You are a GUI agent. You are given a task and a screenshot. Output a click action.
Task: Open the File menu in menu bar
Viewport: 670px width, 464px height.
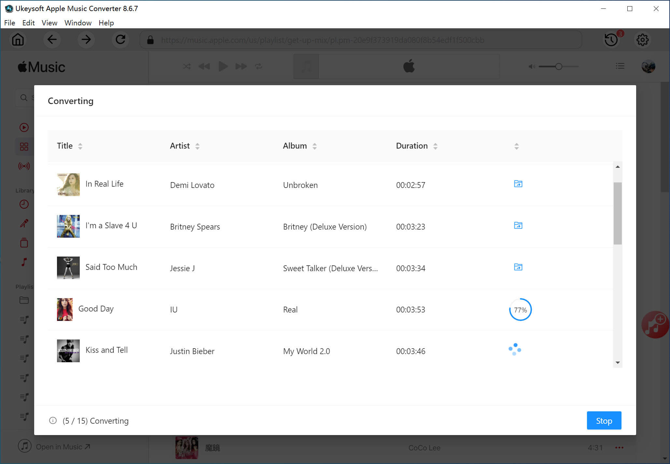(x=9, y=22)
